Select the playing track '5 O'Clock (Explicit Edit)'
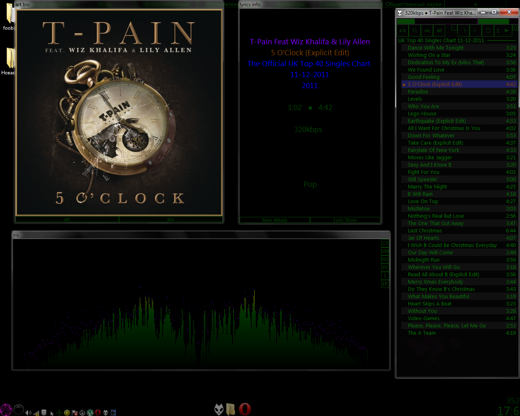This screenshot has width=520, height=416. [459, 84]
